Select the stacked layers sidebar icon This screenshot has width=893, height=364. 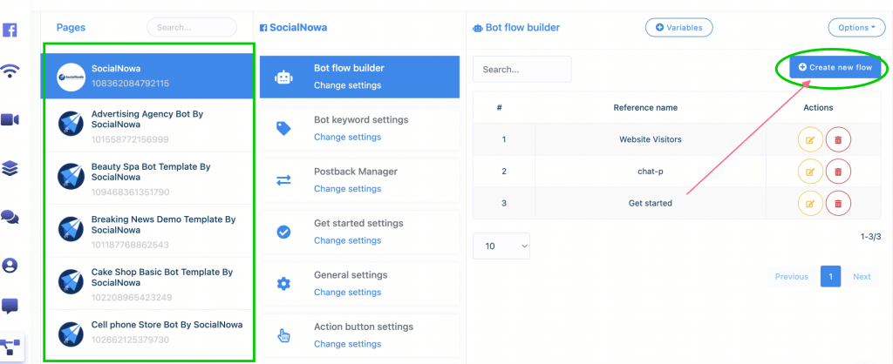tap(10, 168)
